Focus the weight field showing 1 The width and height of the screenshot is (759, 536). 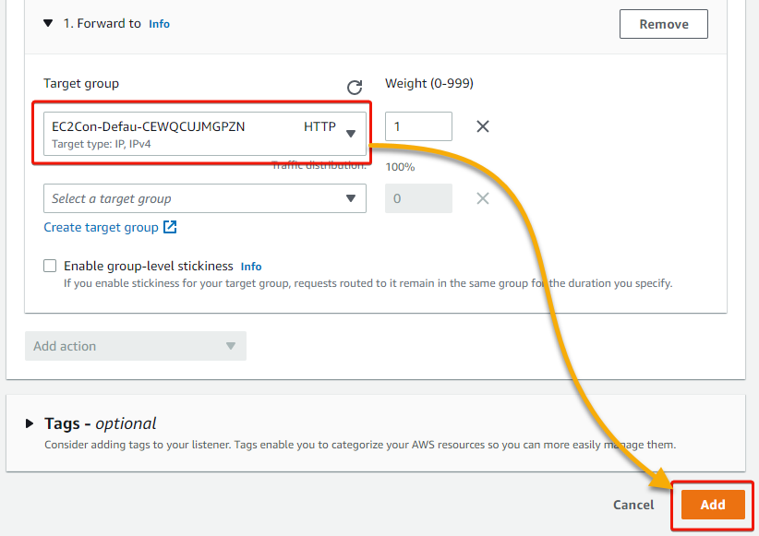[418, 126]
